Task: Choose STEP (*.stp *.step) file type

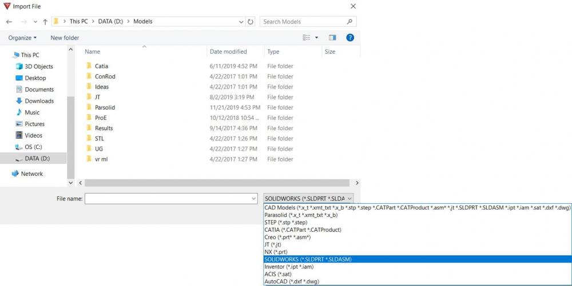Action: point(418,222)
